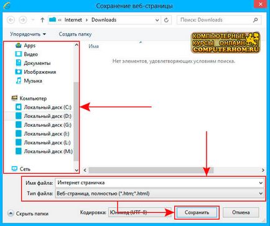Click the Back navigation arrow
The image size is (270, 226).
11,20
